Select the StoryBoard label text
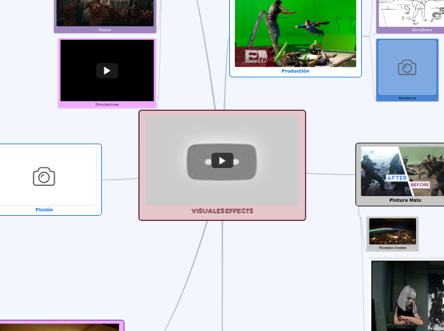This screenshot has height=331, width=444. click(x=421, y=30)
